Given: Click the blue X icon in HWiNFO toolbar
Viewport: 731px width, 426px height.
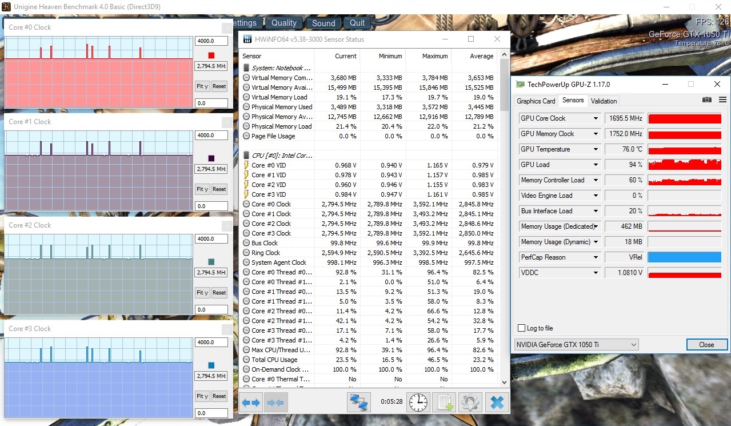Looking at the screenshot, I should point(497,403).
